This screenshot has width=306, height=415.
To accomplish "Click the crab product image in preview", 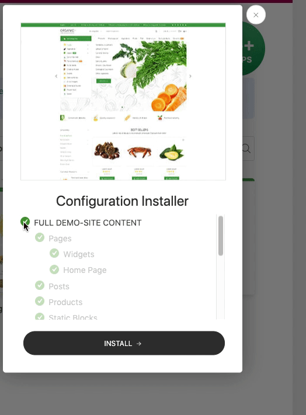I will (x=139, y=152).
